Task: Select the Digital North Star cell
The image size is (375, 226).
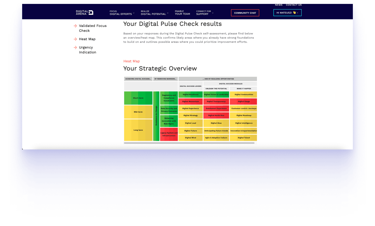Action: 216,115
